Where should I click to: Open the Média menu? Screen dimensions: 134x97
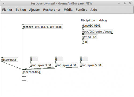pyautogui.click(x=68, y=10)
